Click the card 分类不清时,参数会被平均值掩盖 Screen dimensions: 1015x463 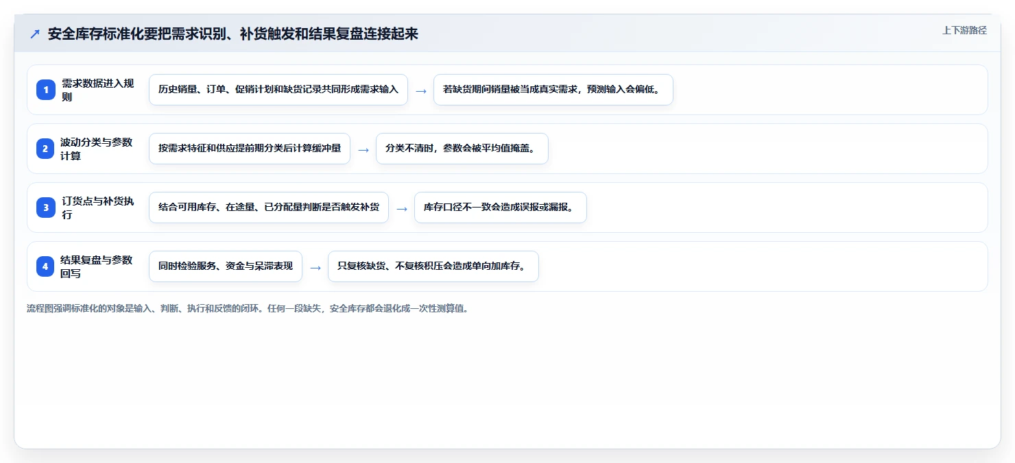point(462,149)
